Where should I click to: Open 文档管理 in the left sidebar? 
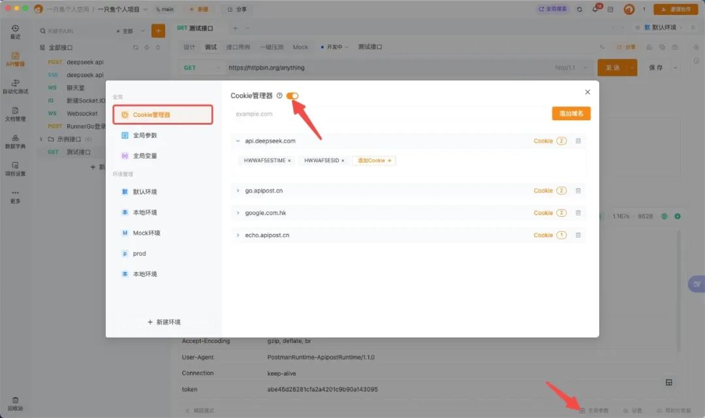tap(15, 114)
